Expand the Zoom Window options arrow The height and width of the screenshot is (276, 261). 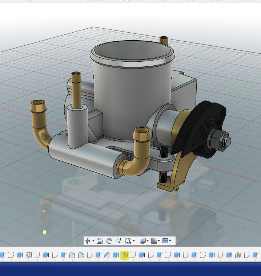(x=134, y=240)
